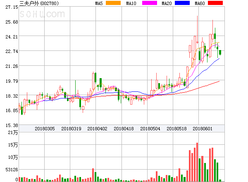Viewport: 248px width, 182px height.
Task: Click the 10万 volume axis label
Action: tap(13, 157)
